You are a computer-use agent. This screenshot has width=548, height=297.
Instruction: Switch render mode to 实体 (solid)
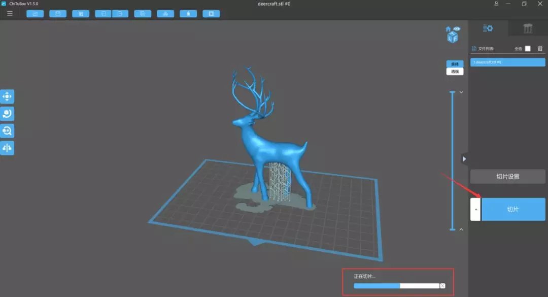[455, 64]
